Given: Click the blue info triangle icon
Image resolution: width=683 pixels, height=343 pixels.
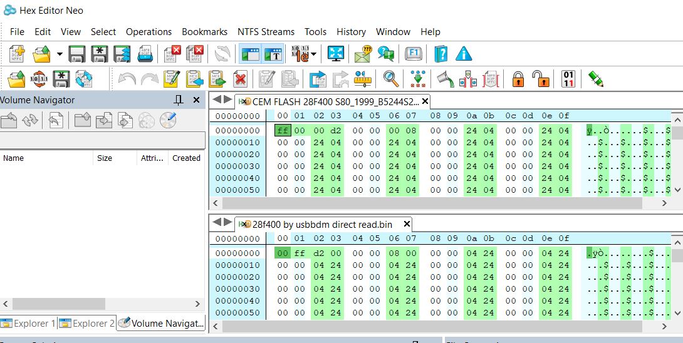Looking at the screenshot, I should 464,54.
